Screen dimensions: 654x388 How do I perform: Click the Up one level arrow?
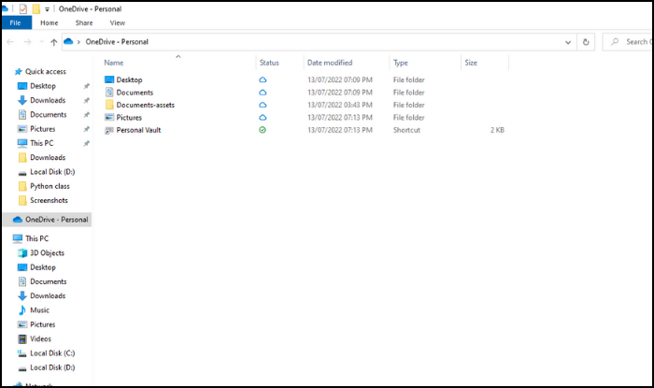[53, 42]
